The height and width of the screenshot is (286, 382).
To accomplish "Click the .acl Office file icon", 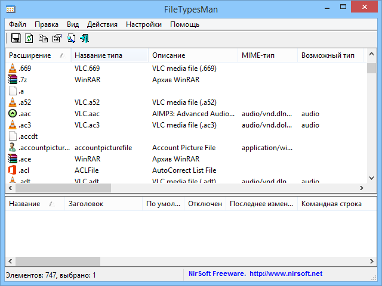I will click(x=13, y=170).
